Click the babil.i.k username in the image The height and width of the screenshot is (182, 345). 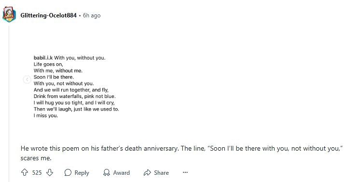(x=43, y=58)
